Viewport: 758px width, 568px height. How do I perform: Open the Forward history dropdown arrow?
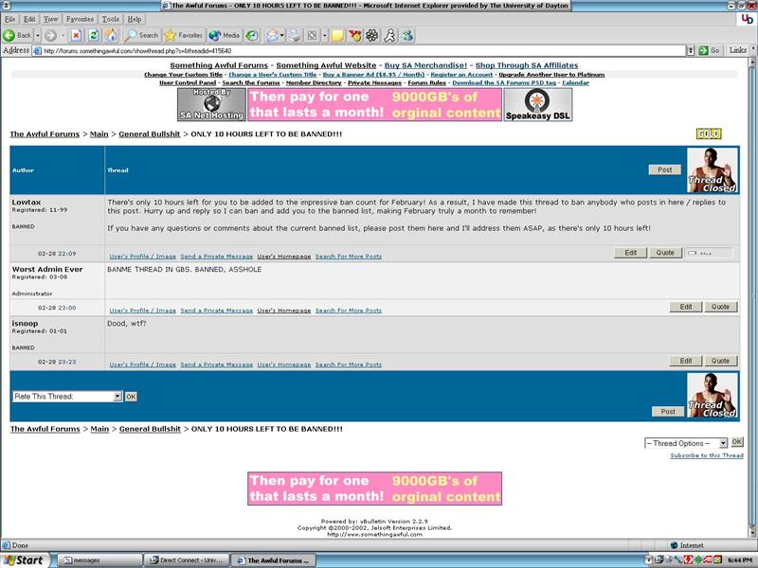[x=63, y=35]
